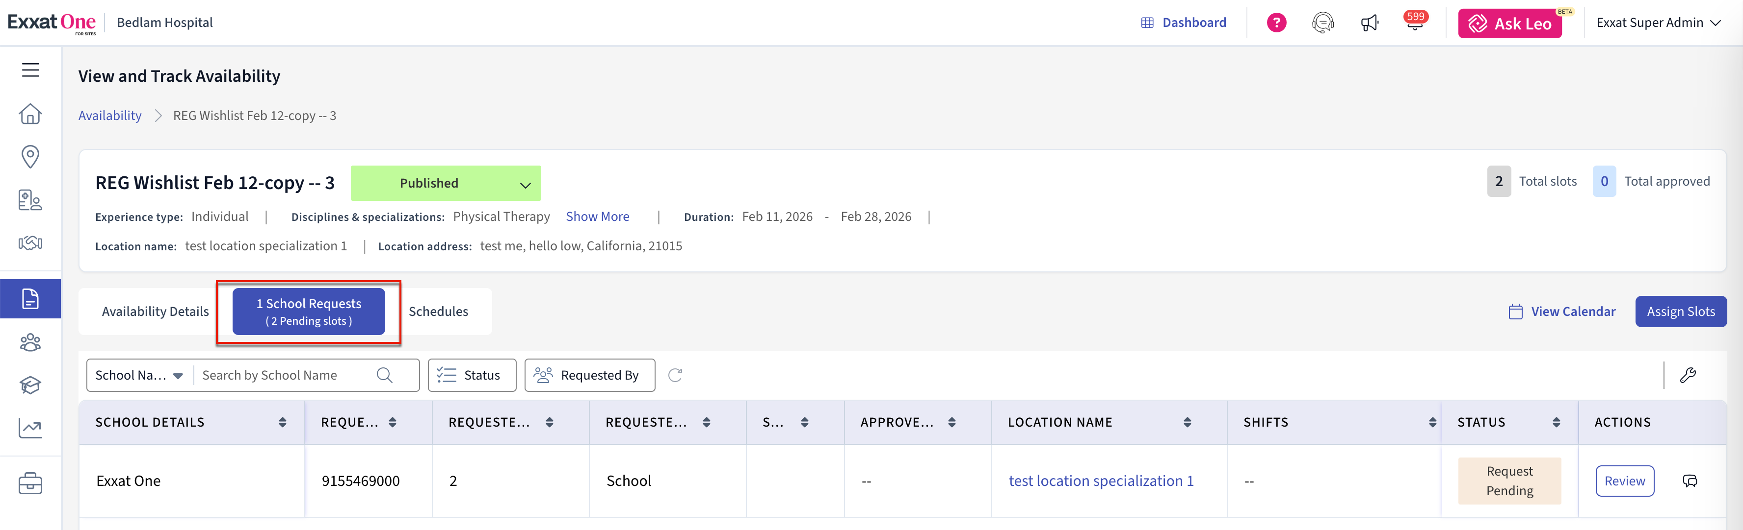1743x530 pixels.
Task: Expand the Published status dropdown
Action: click(x=525, y=184)
